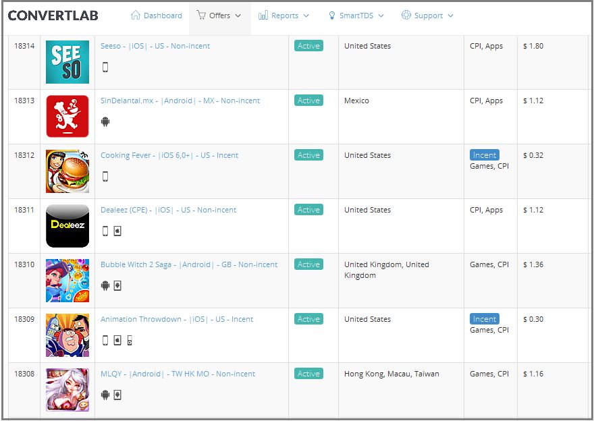Click the $ 0.32 payout value

(533, 155)
